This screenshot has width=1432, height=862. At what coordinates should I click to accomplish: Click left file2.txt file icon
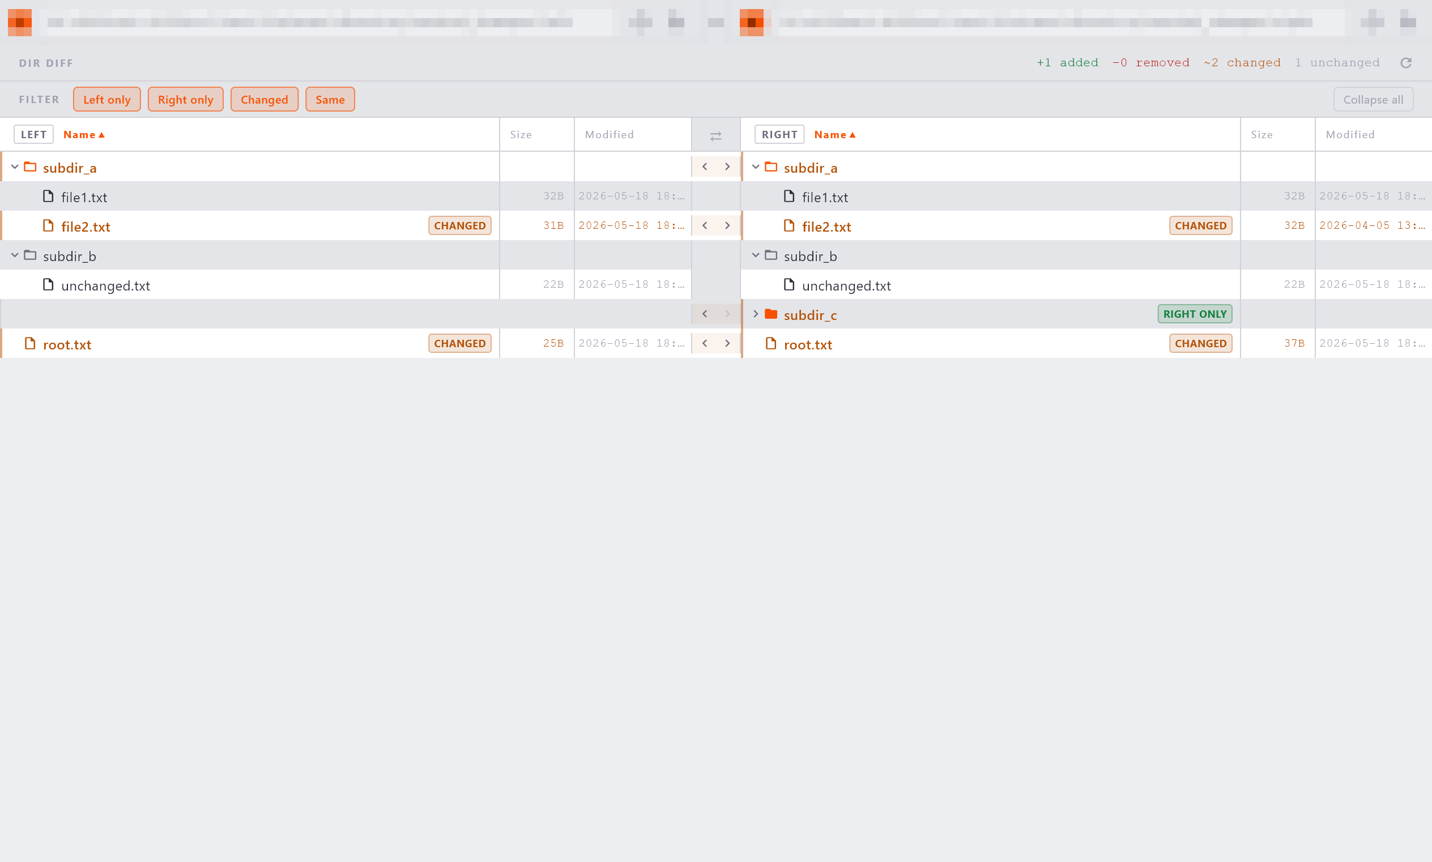click(x=48, y=225)
